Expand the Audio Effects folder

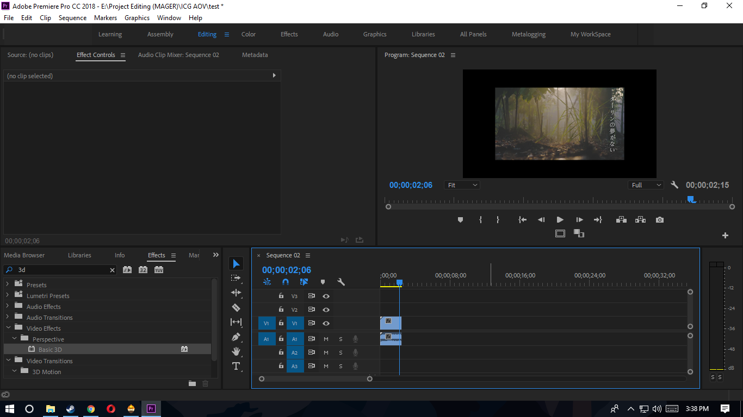(8, 307)
